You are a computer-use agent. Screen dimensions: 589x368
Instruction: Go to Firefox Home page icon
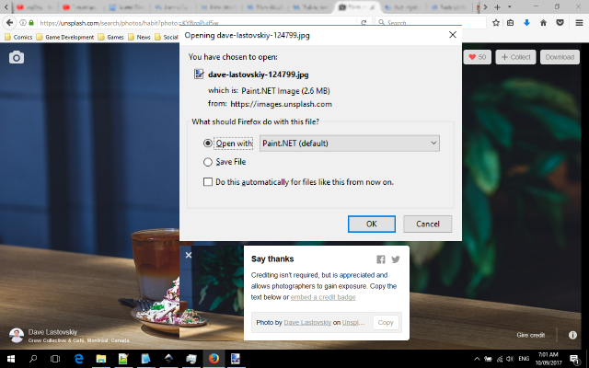click(543, 23)
